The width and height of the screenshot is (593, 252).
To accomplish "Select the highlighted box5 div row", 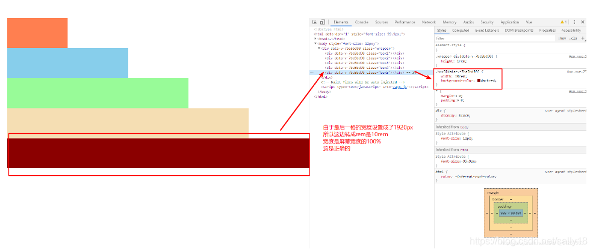I will (372, 73).
